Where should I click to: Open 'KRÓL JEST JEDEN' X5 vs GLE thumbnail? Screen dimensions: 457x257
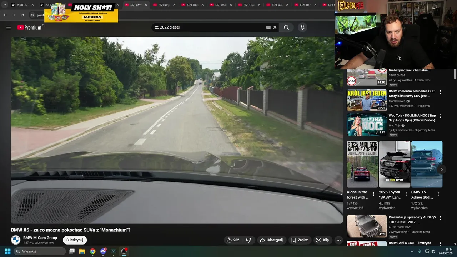coord(367,100)
